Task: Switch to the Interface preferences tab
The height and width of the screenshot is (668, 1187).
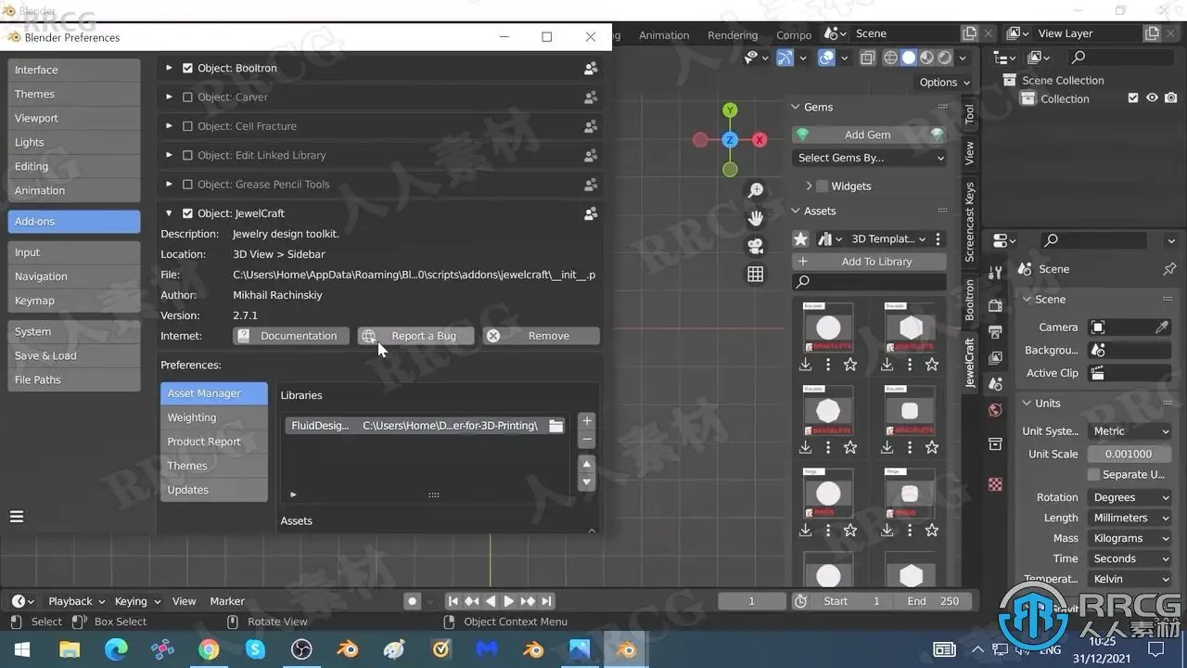Action: pyautogui.click(x=74, y=70)
